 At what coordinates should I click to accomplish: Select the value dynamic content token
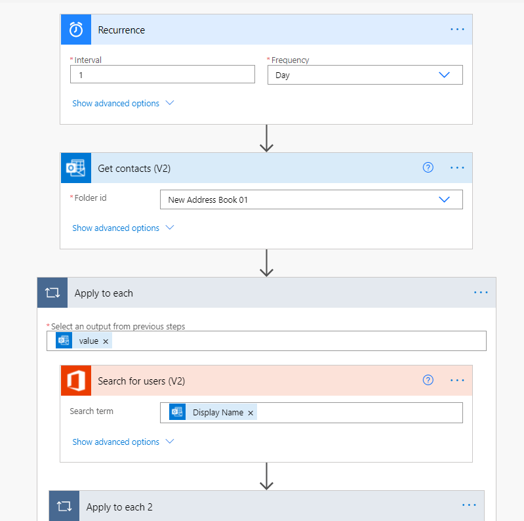[x=84, y=341]
